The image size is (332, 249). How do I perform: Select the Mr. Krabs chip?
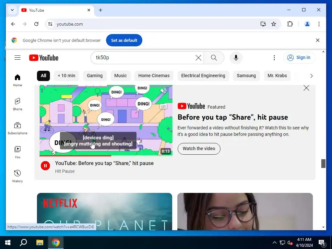click(x=277, y=76)
